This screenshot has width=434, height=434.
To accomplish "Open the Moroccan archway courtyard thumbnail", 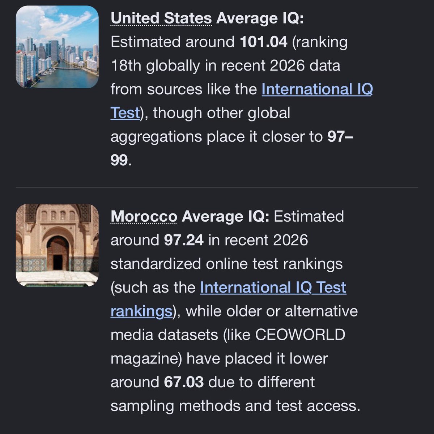I will pos(57,245).
